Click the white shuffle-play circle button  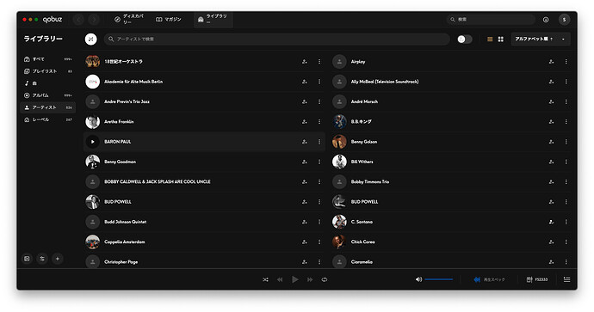[x=91, y=39]
